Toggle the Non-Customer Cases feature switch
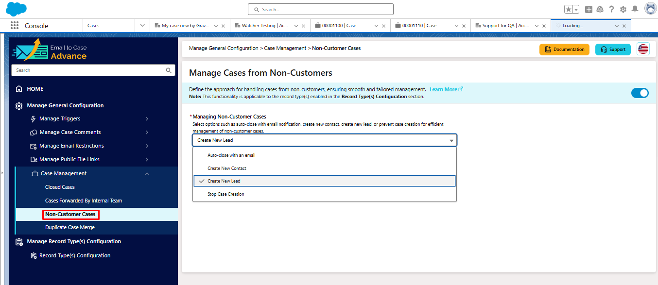This screenshot has width=658, height=285. (640, 93)
